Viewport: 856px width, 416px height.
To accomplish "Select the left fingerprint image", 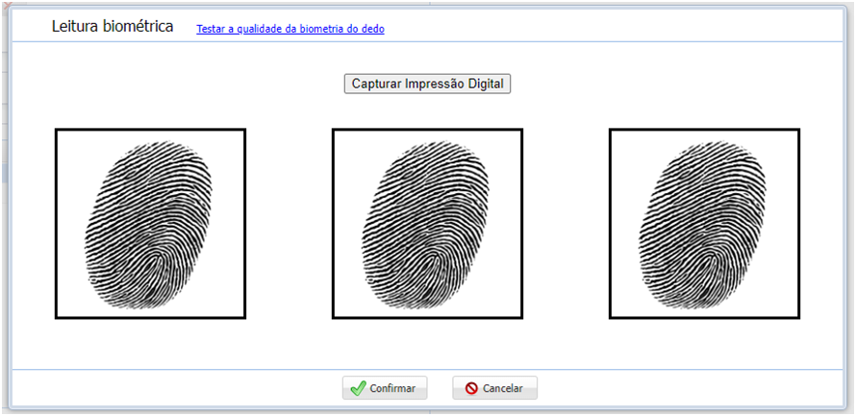I will [150, 224].
